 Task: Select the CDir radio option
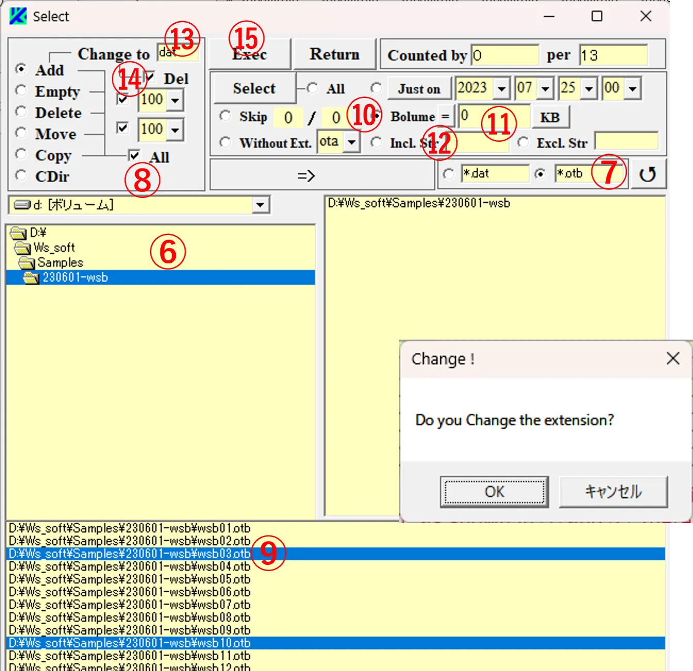[x=21, y=176]
